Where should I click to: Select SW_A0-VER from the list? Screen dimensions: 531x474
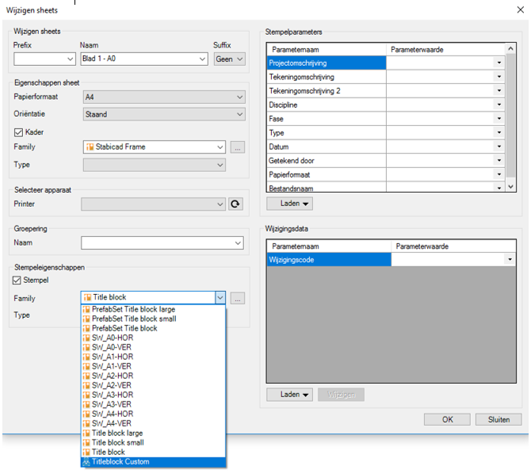point(154,347)
